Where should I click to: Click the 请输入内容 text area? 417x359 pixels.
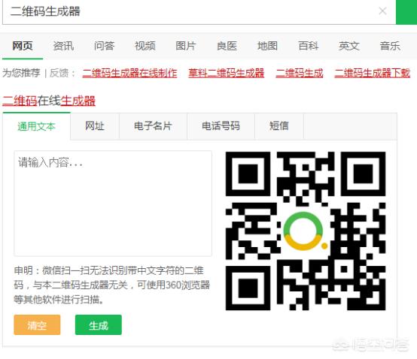coord(113,204)
